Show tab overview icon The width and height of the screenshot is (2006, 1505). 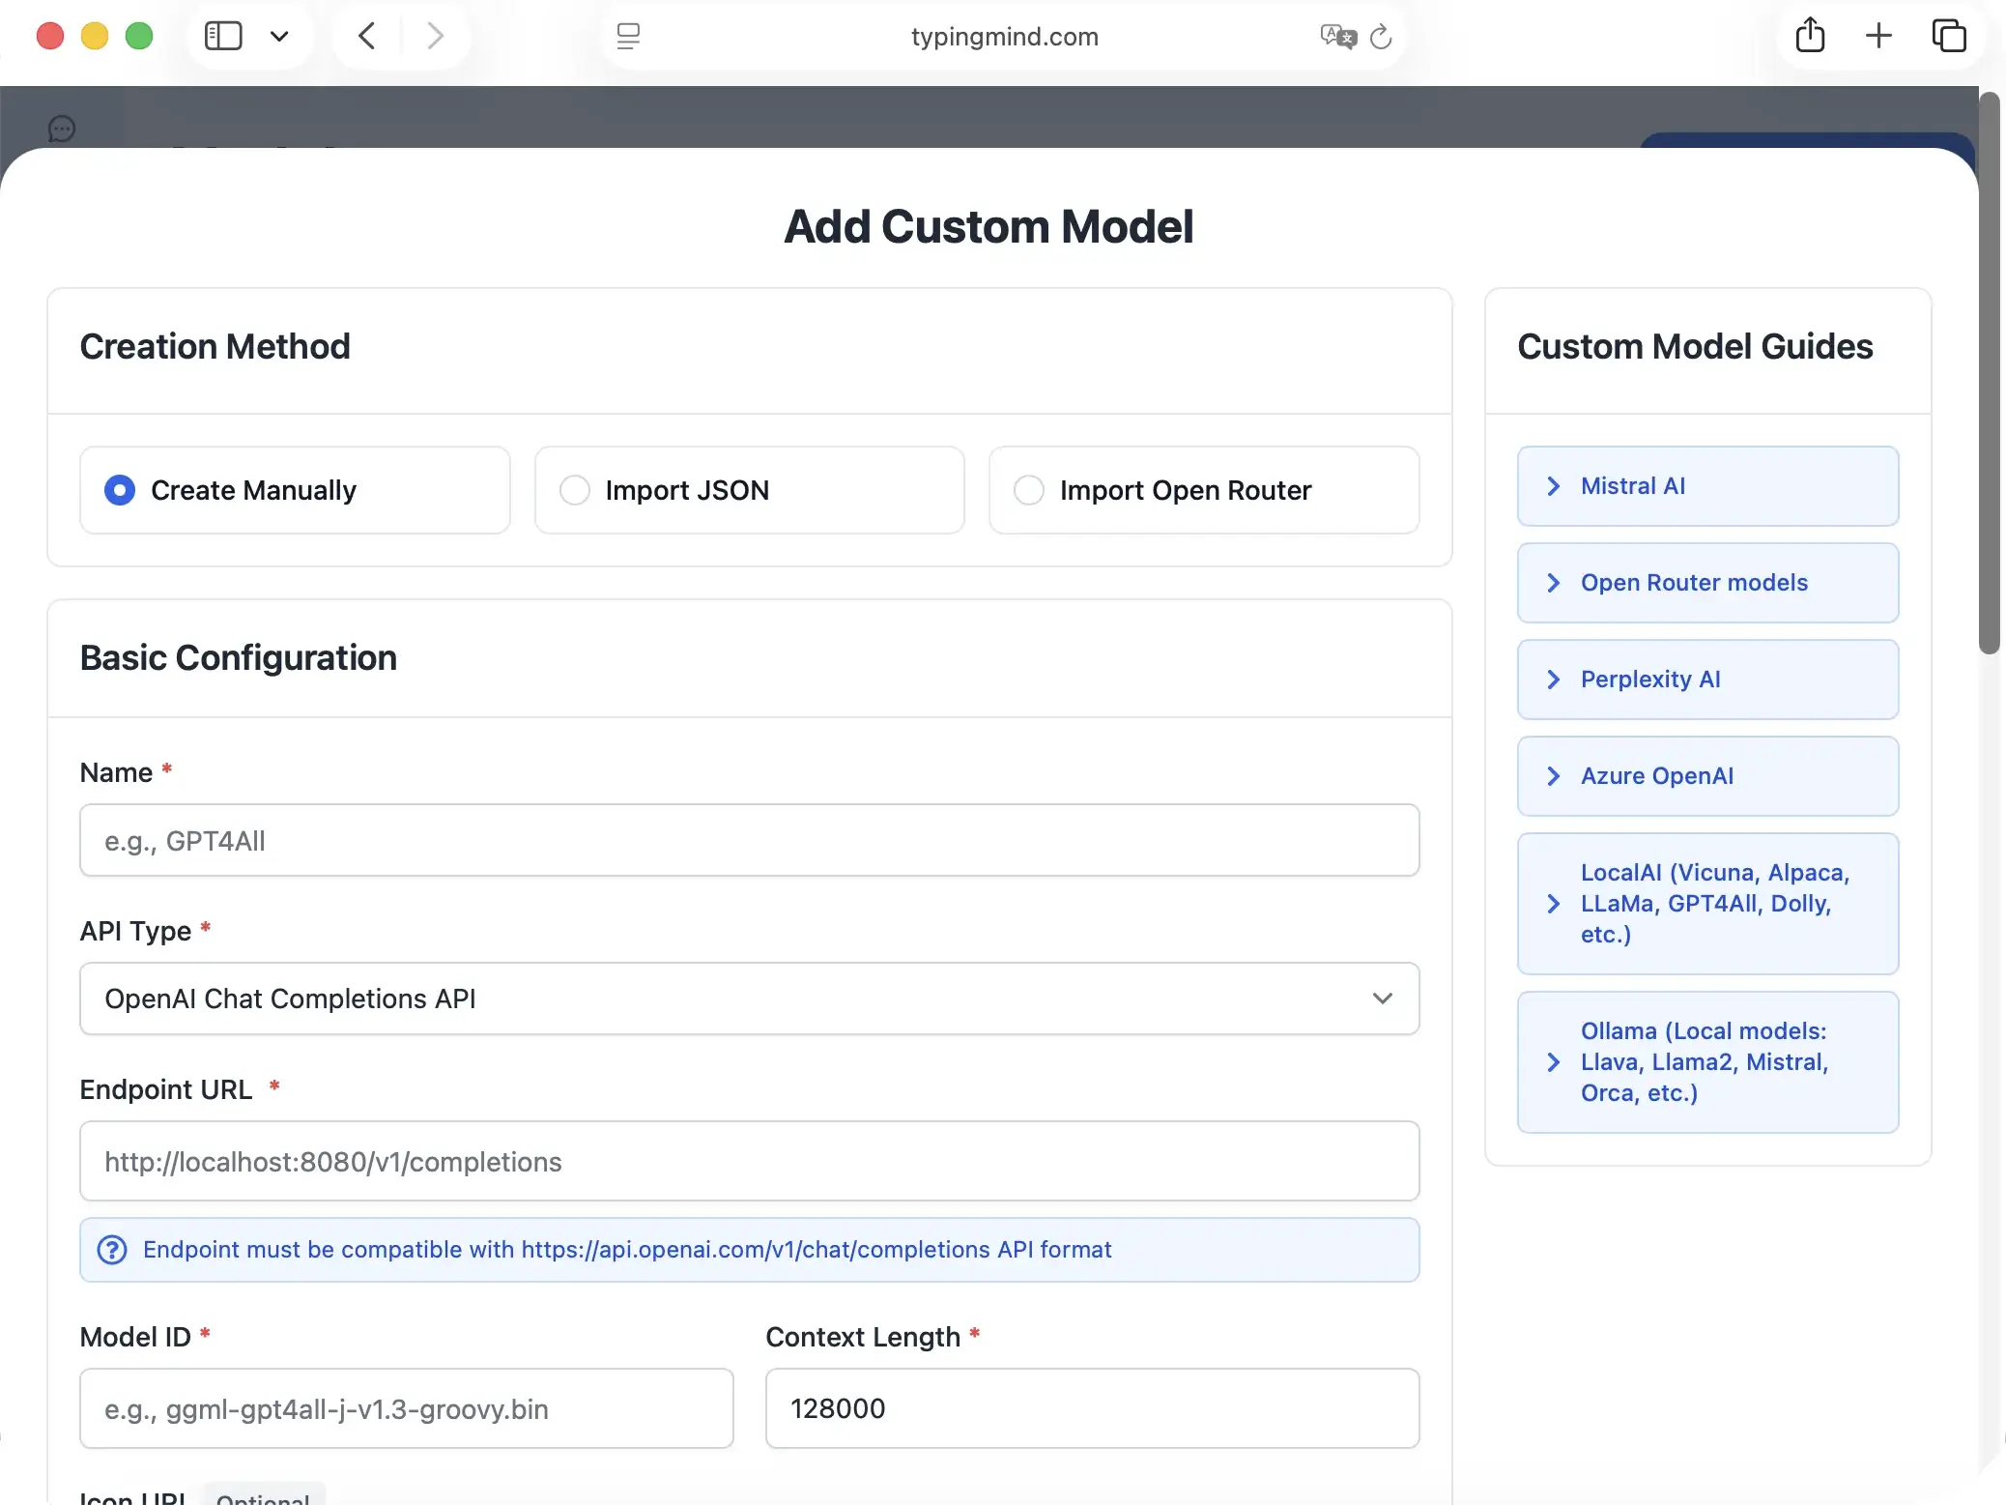click(1948, 37)
